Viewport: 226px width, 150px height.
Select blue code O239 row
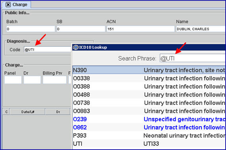click(x=149, y=119)
